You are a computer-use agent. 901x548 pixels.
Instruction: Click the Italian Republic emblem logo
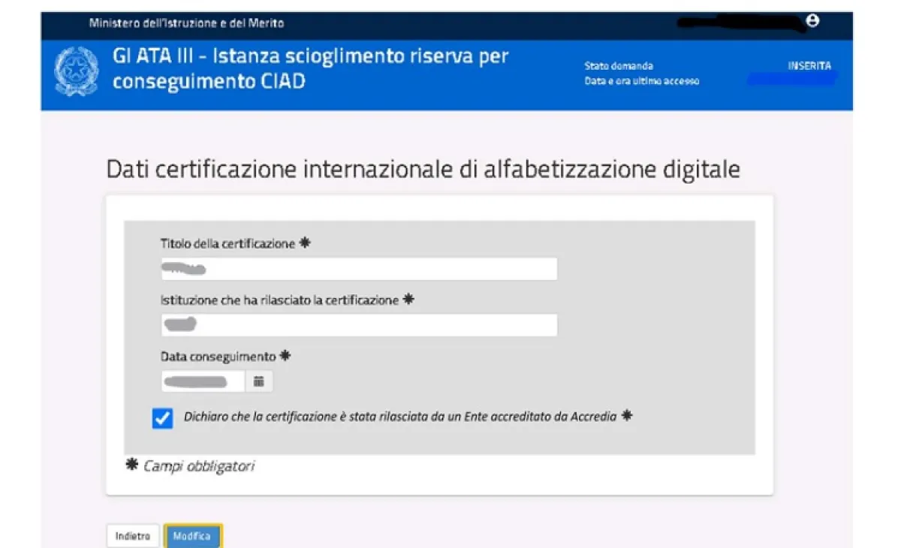coord(77,71)
